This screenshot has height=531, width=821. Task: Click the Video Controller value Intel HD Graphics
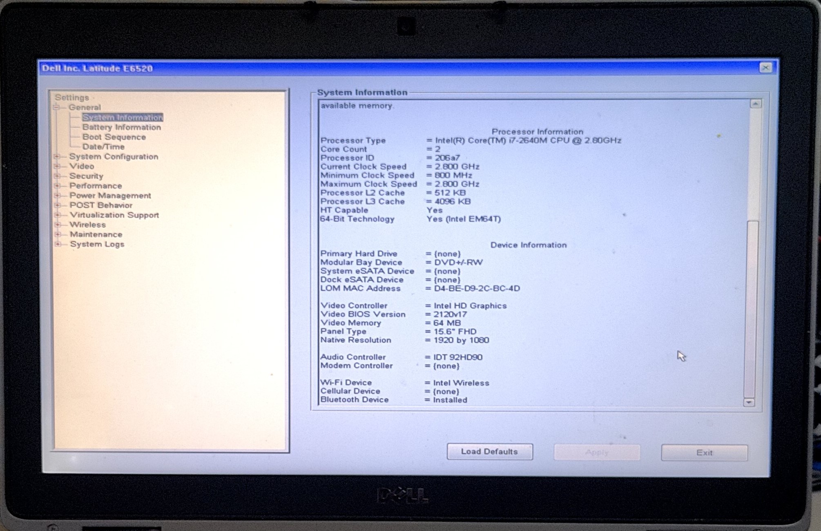click(x=470, y=306)
